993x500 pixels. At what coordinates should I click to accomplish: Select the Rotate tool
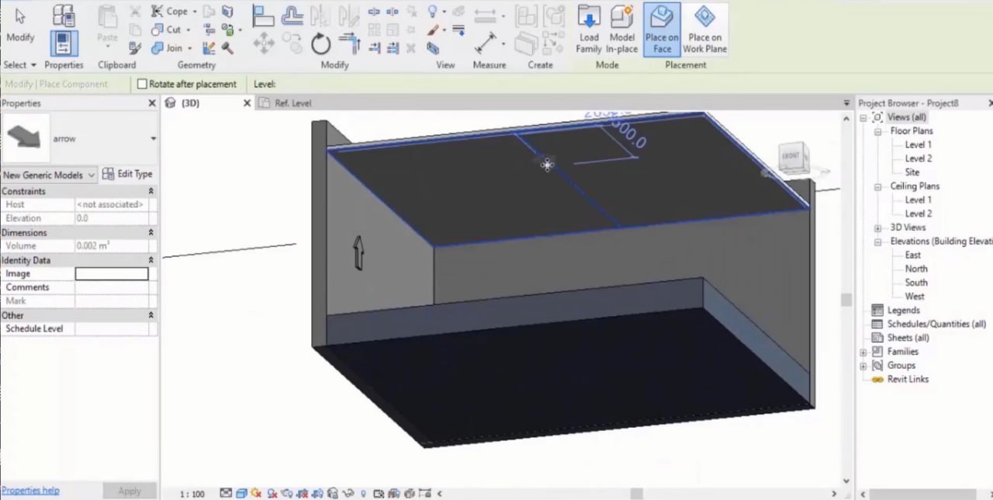320,44
